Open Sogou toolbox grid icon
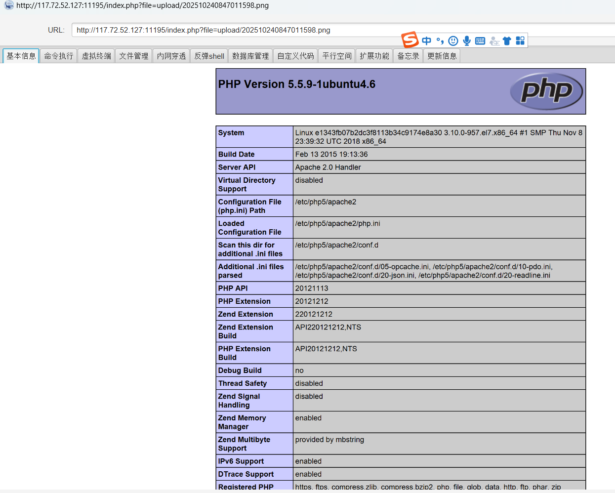This screenshot has height=493, width=615. 520,41
